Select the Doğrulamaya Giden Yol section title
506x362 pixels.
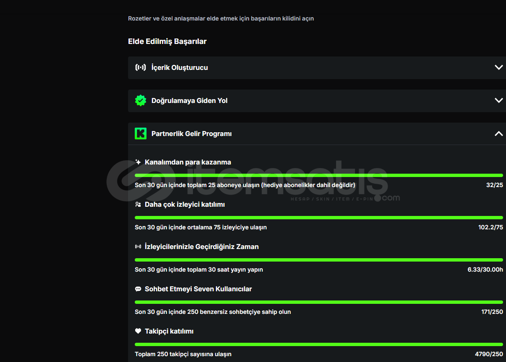(189, 100)
